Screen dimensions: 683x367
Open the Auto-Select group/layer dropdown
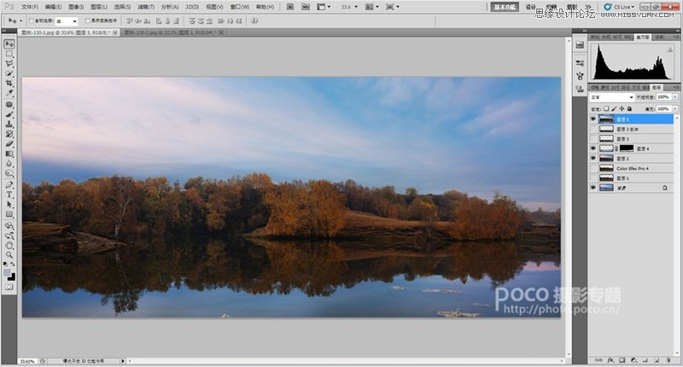click(67, 20)
